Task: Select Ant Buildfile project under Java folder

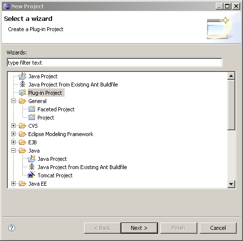Action: pos(82,167)
